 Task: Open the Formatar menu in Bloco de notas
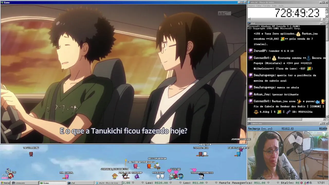tap(267, 6)
